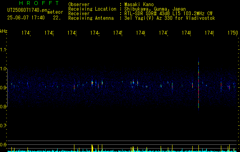Select the file name UT2506071740.pn
Image resolution: width=240 pixels, height=152 pixels.
coord(27,10)
